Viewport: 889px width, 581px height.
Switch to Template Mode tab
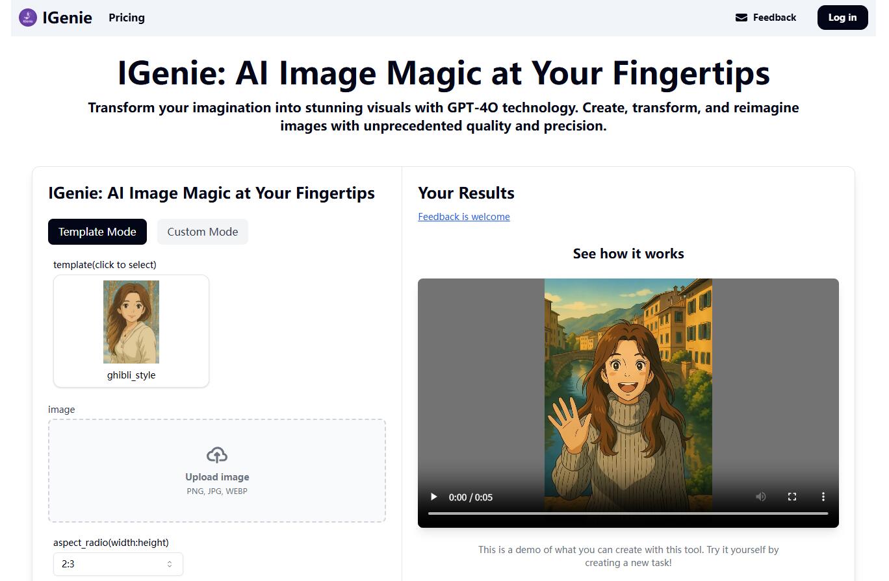pos(97,232)
